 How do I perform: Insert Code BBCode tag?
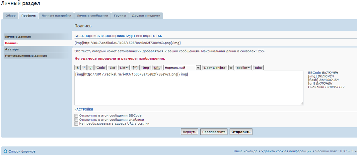click(101, 68)
